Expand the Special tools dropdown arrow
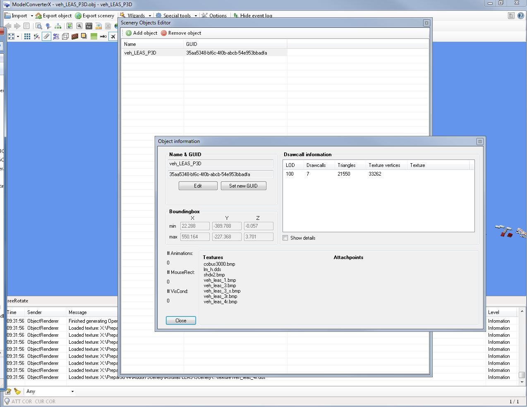This screenshot has width=527, height=407. 196,15
